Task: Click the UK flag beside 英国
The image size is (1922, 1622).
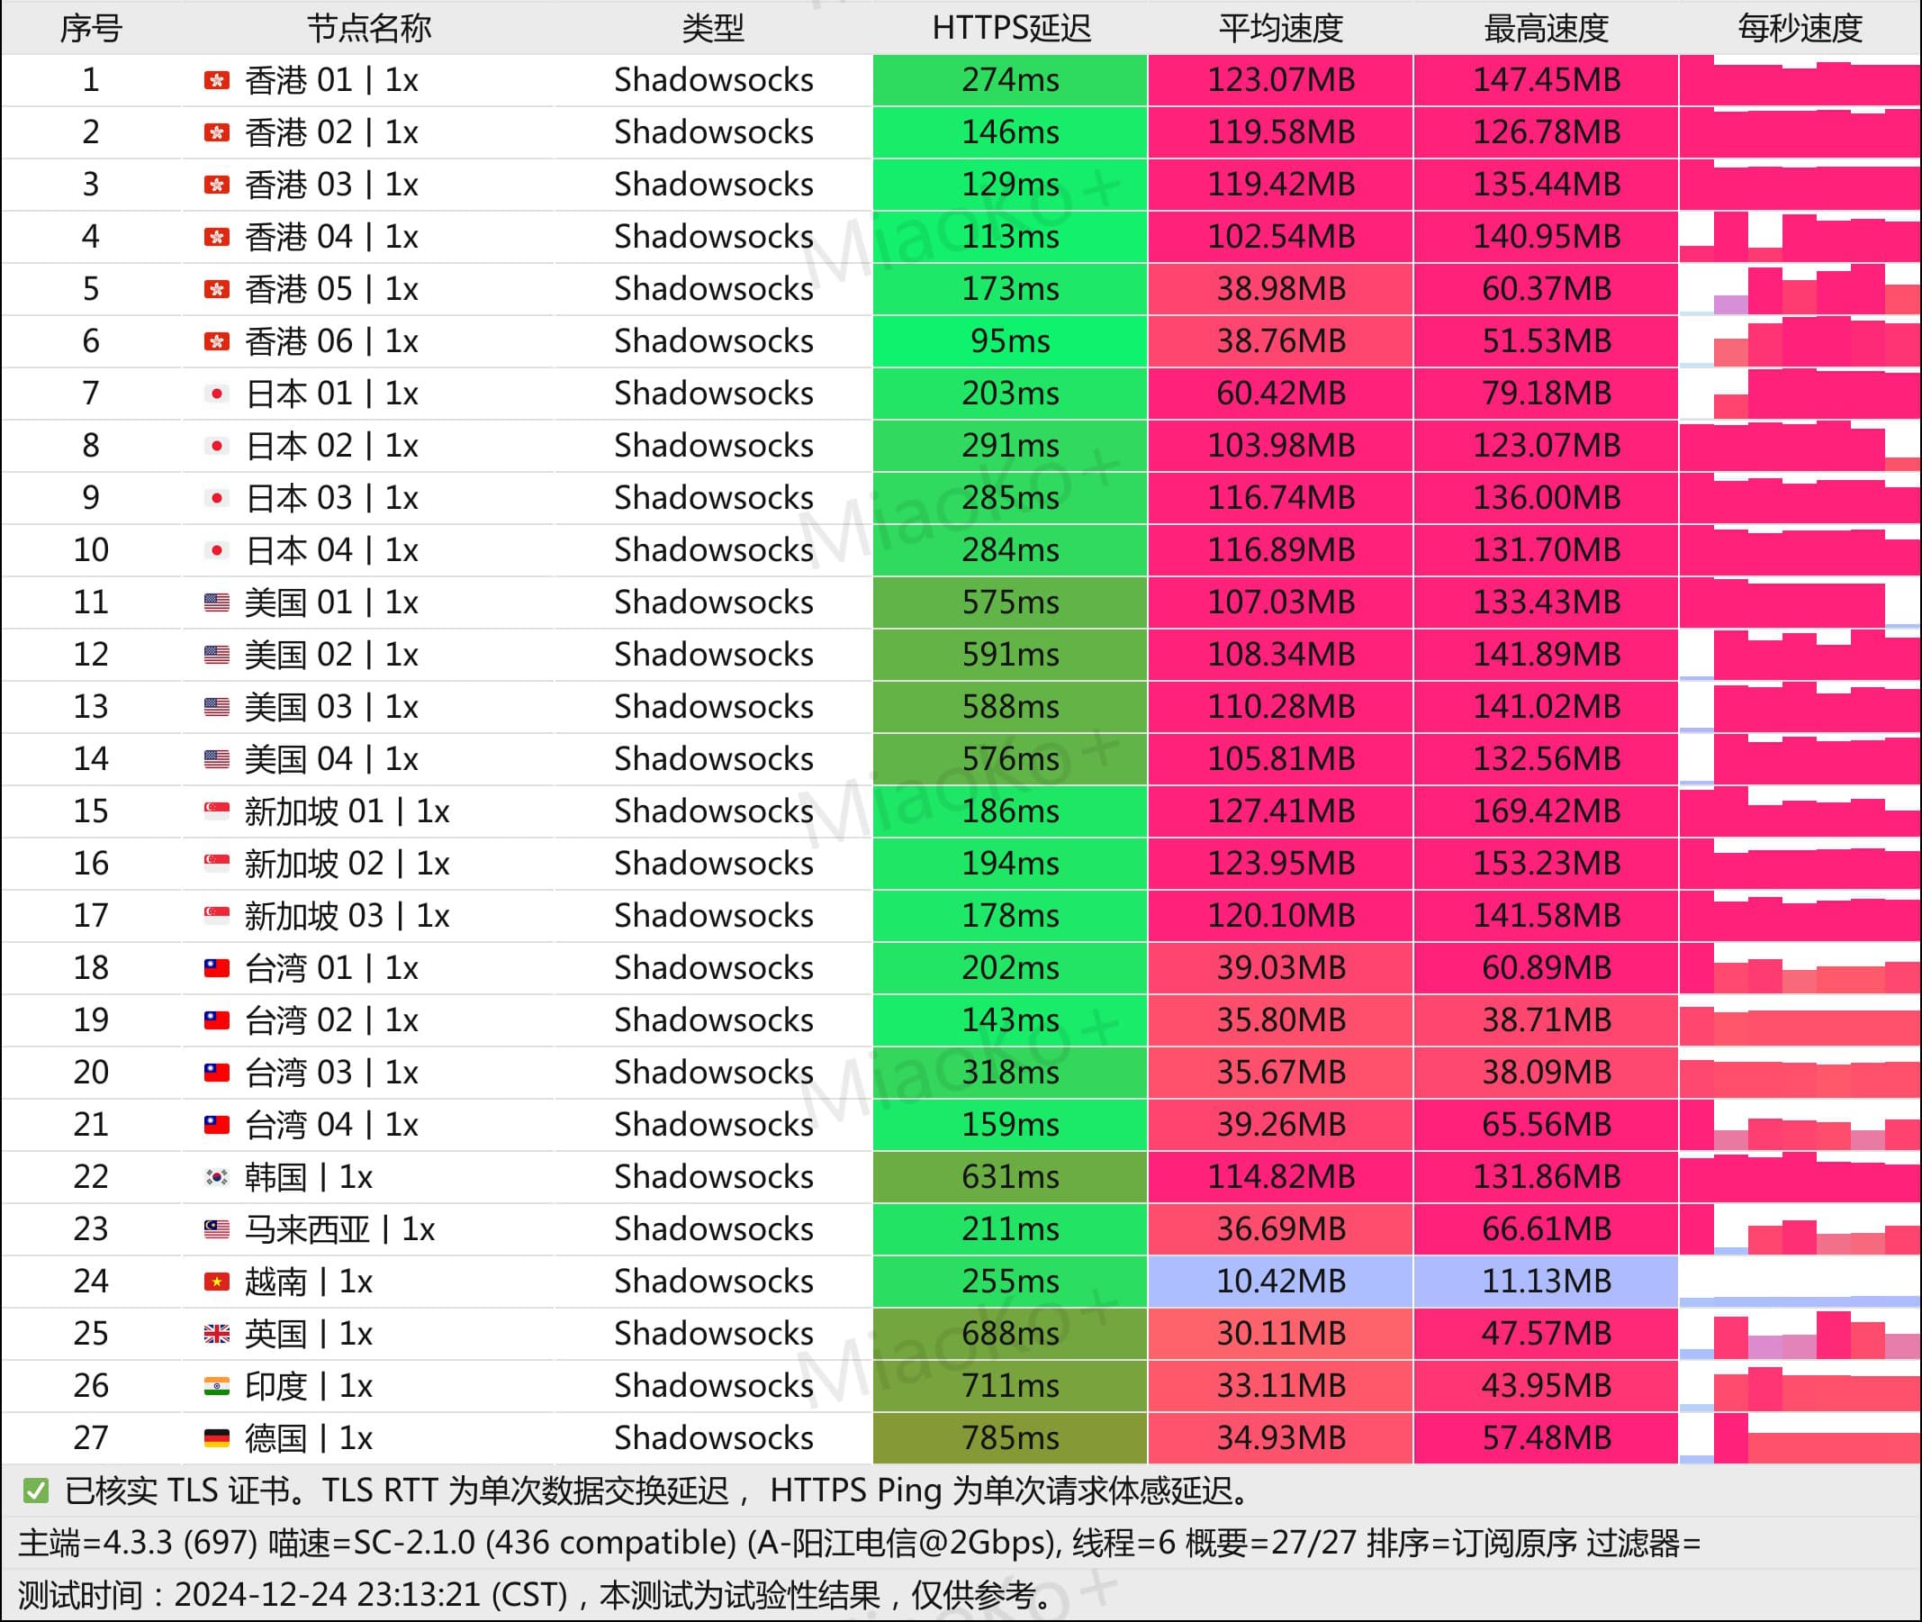Action: coord(216,1333)
